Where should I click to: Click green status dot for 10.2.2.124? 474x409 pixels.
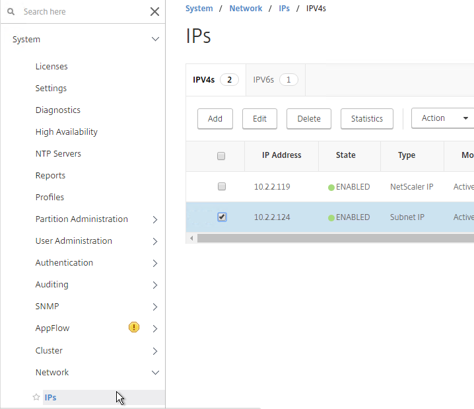click(331, 218)
